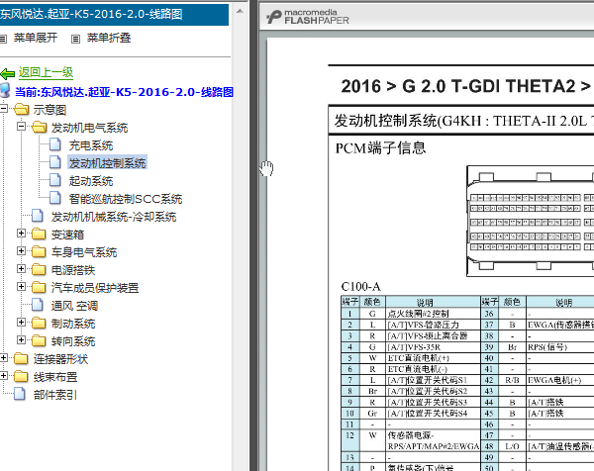The height and width of the screenshot is (471, 594).
Task: Select the 制动系统 folder label
Action: click(73, 324)
